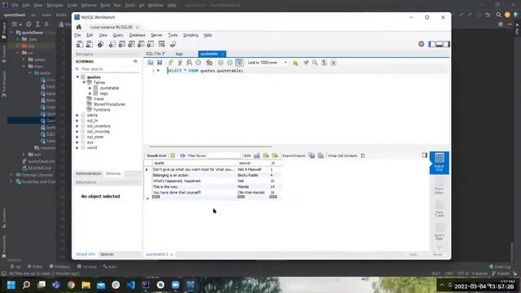
Task: Click the editor horizontal scrollbar
Action: coord(210,146)
